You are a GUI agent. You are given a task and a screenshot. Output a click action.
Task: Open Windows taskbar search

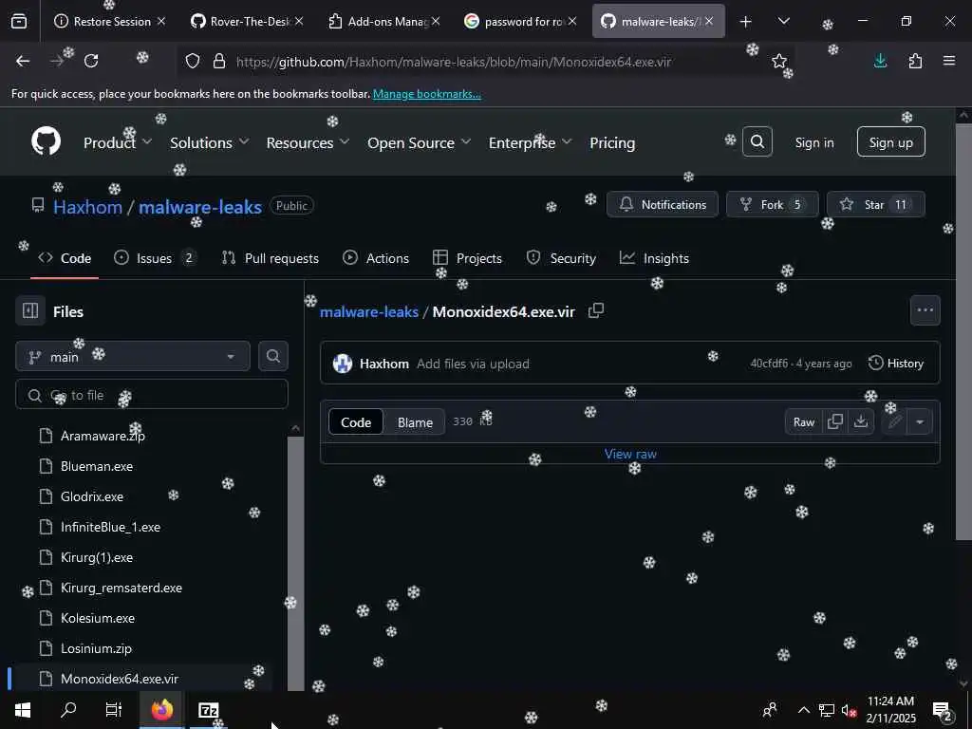(x=68, y=710)
